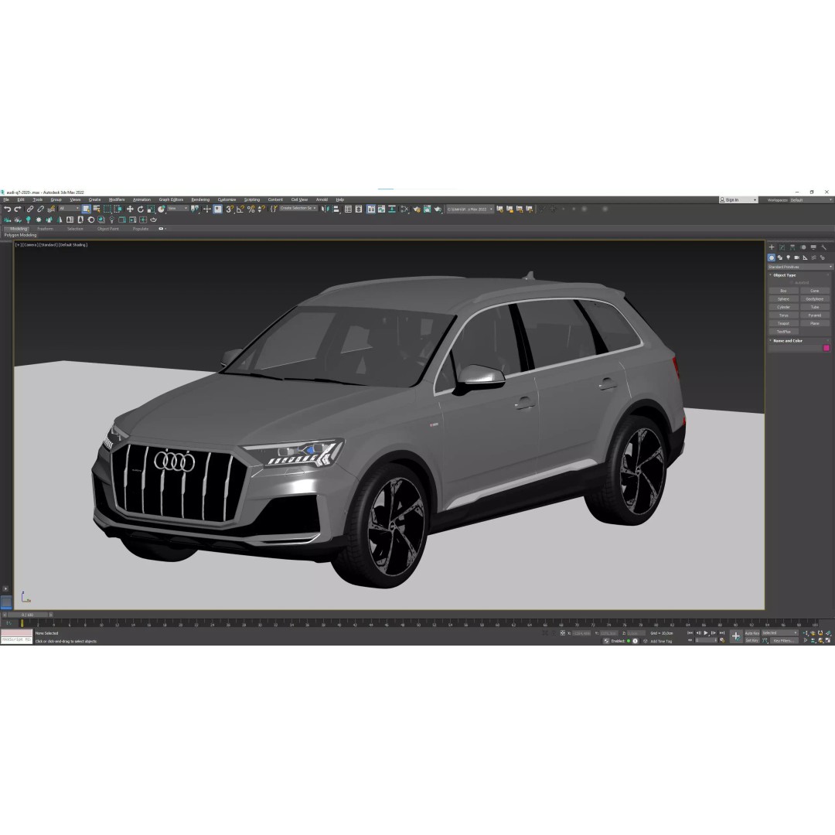Toggle the Set Key mode button
The width and height of the screenshot is (835, 835).
point(752,641)
